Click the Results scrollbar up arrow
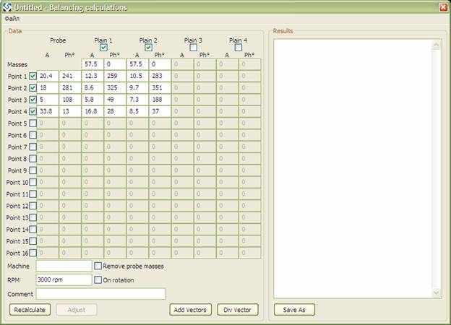The image size is (451, 325). click(437, 45)
